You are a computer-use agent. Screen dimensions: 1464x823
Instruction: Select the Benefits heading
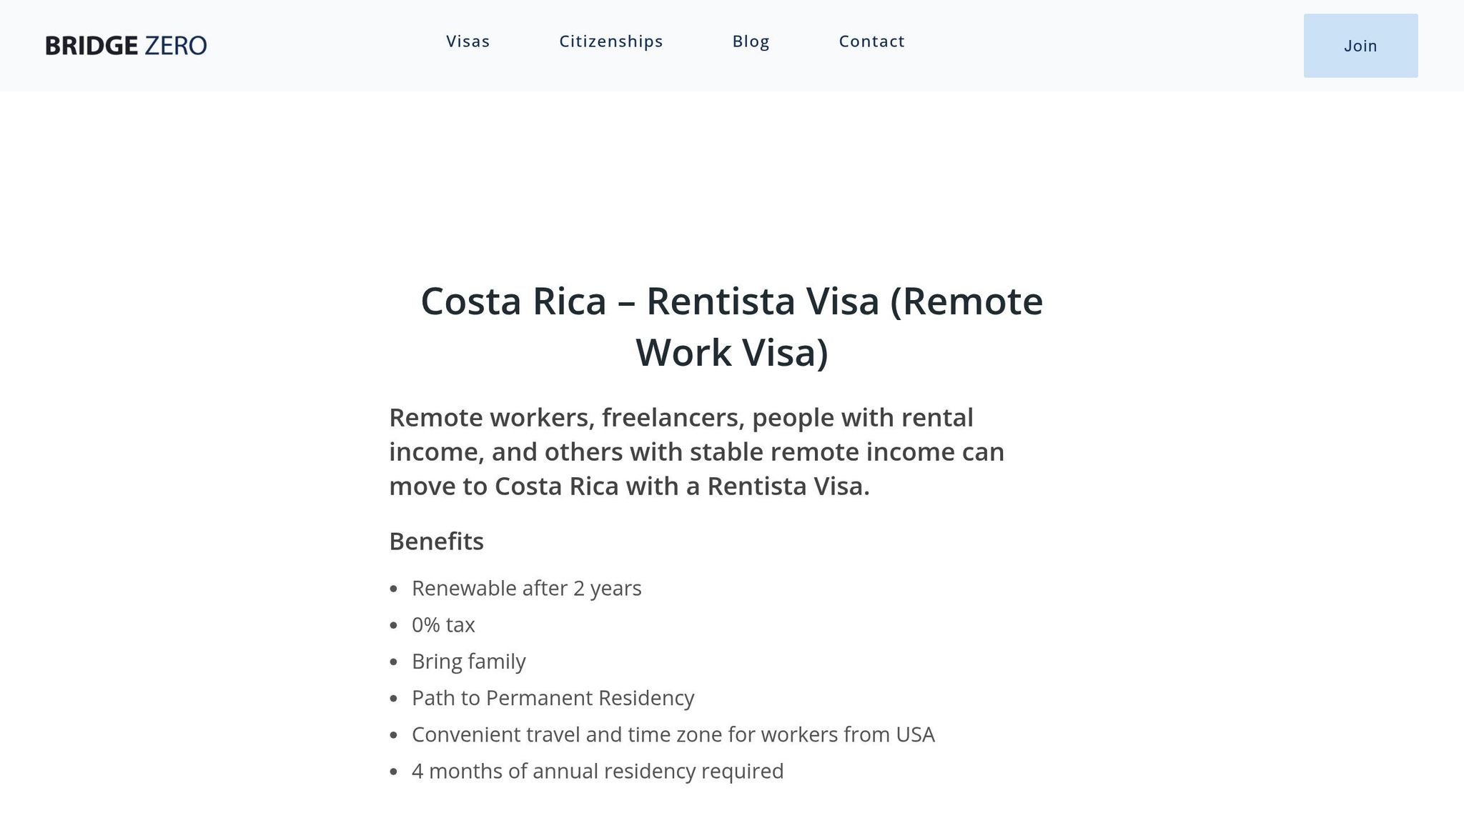point(436,542)
